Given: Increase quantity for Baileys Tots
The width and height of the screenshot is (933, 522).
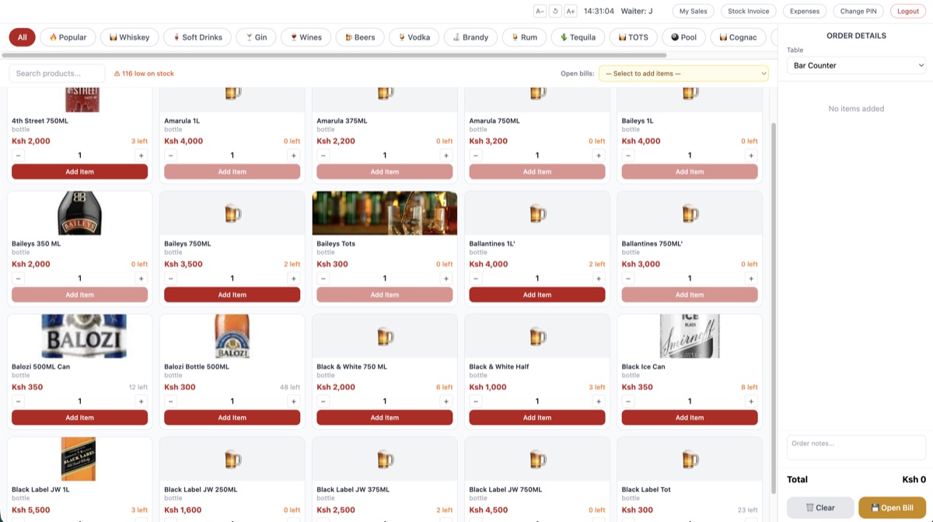Looking at the screenshot, I should [446, 279].
